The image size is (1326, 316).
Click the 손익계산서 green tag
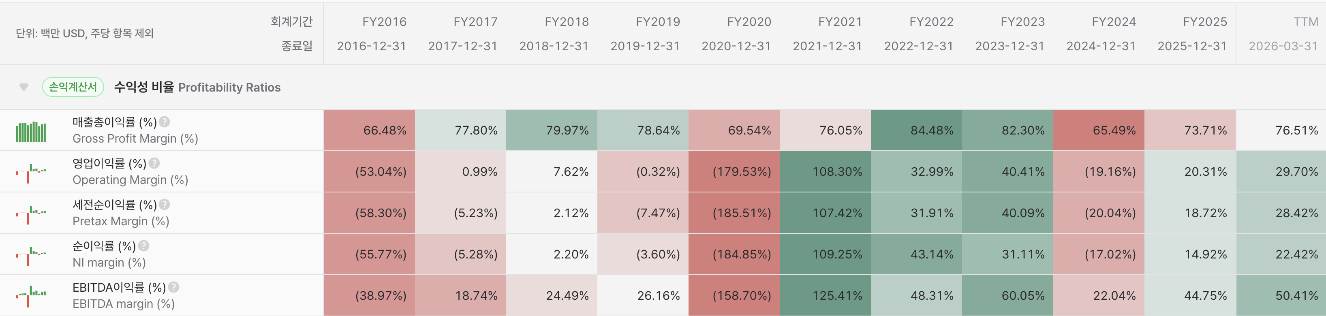(x=73, y=87)
